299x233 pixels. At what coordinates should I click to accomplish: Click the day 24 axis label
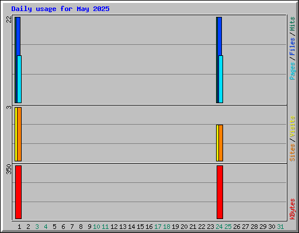point(219,227)
